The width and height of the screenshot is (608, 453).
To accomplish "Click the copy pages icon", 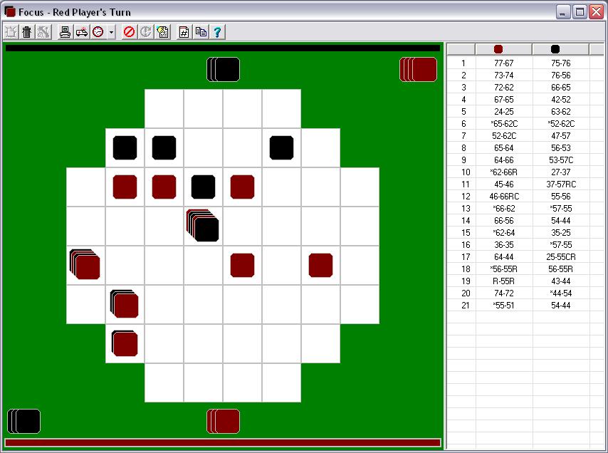I will 201,32.
